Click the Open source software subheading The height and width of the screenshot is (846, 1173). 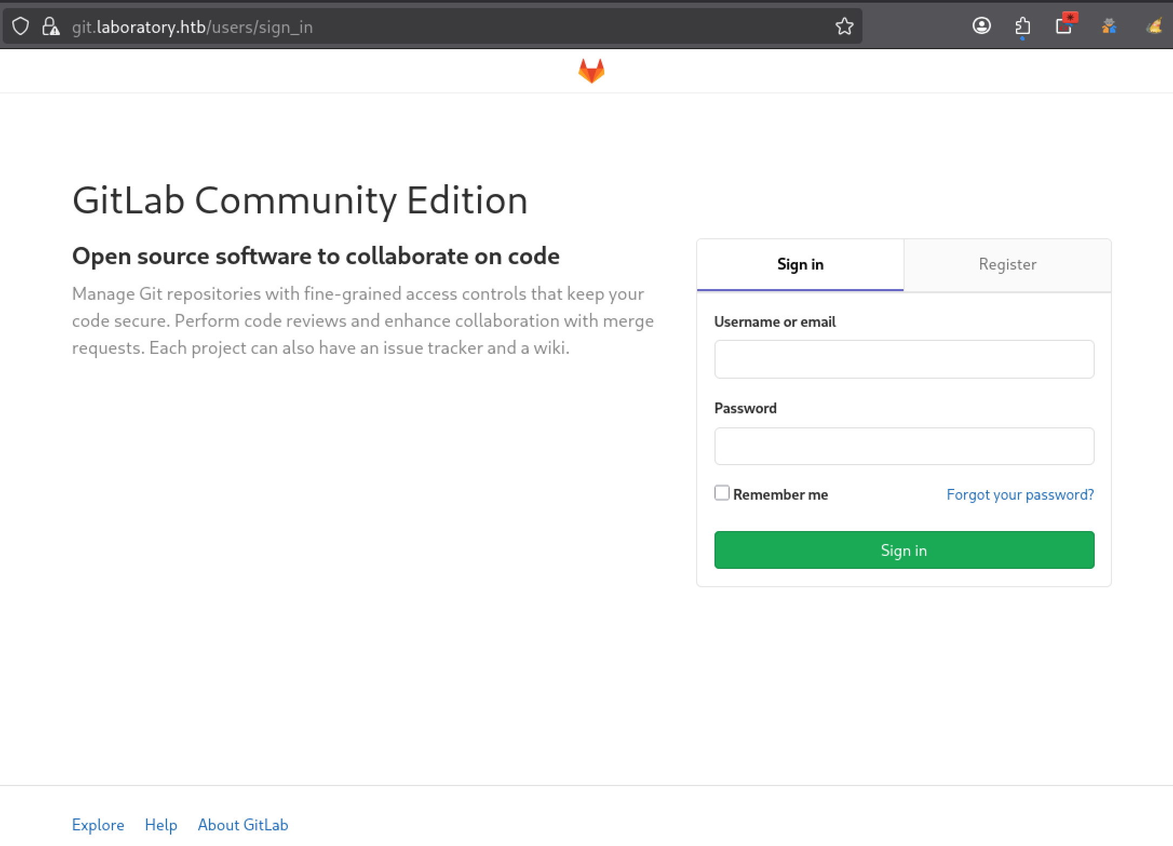(x=316, y=256)
